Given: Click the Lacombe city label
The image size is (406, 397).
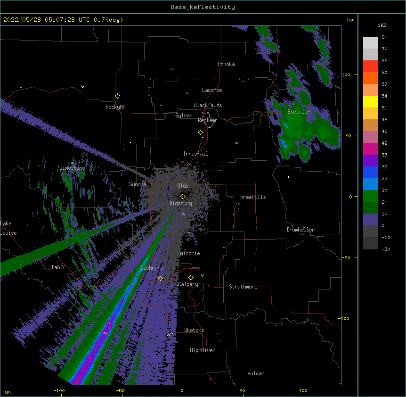Looking at the screenshot, I should (212, 90).
